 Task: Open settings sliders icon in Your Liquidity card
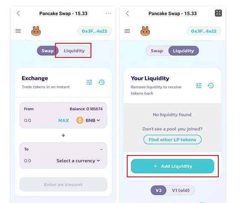[199, 86]
